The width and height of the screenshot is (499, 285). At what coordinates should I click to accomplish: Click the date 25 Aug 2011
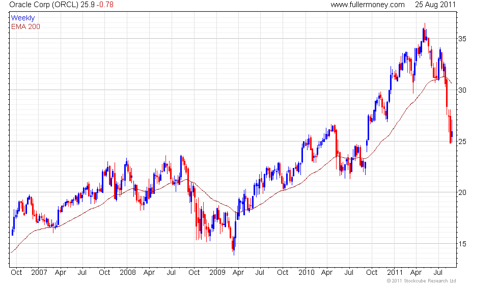[435, 5]
